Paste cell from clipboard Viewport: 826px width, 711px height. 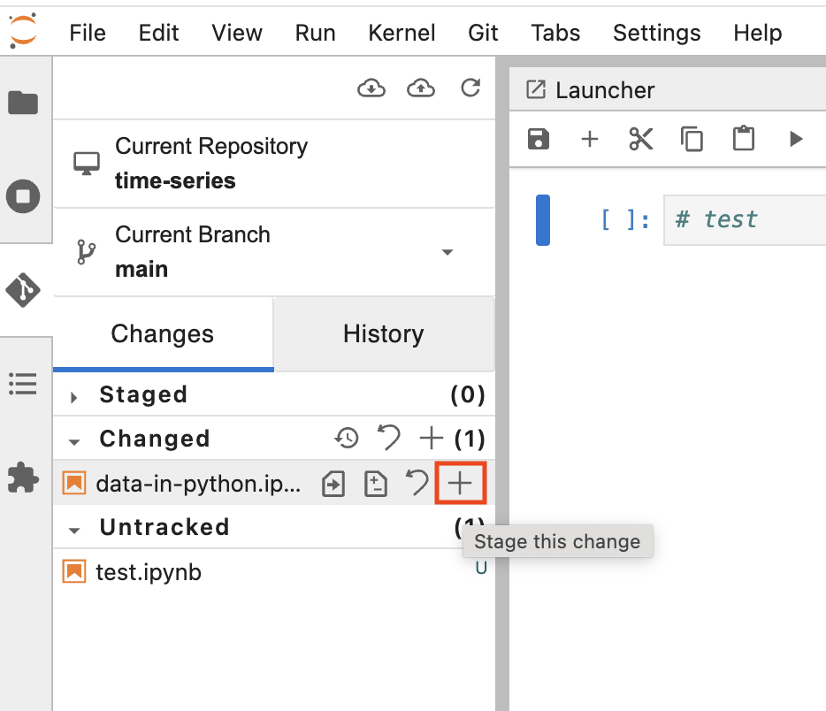click(743, 139)
